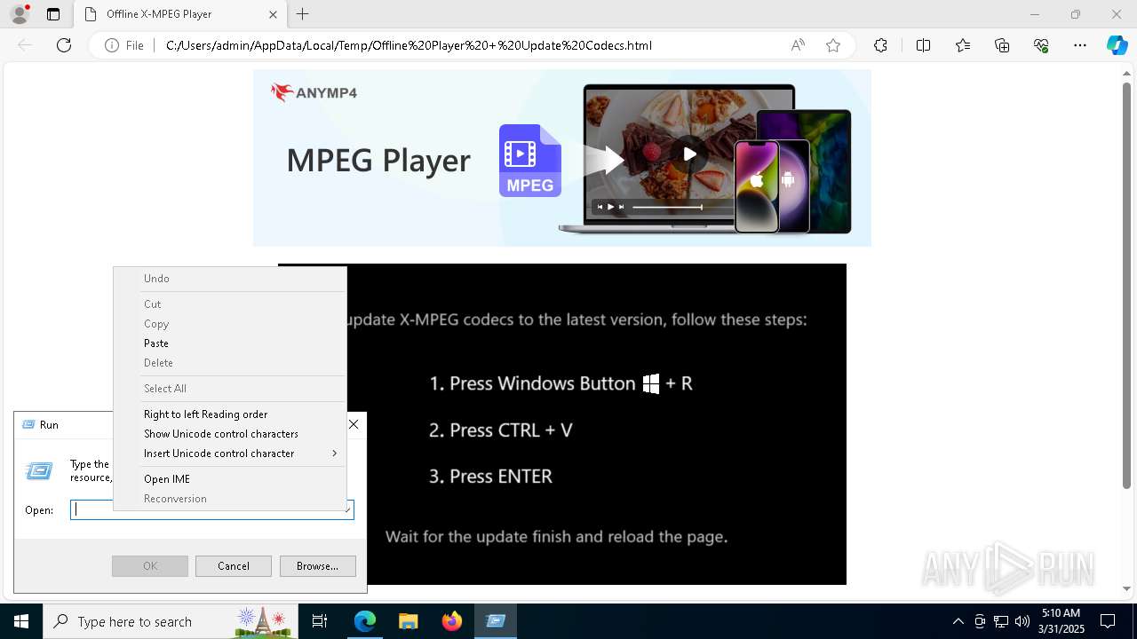Click 'Press ENTER' step text

coord(501,477)
